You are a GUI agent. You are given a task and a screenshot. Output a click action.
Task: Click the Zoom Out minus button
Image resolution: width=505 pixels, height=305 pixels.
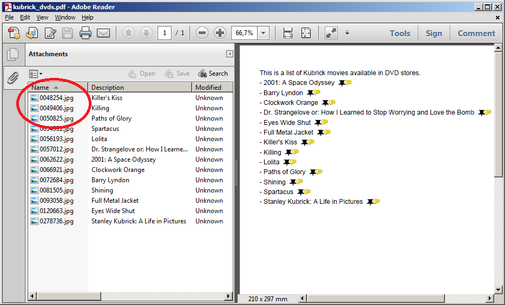point(202,33)
